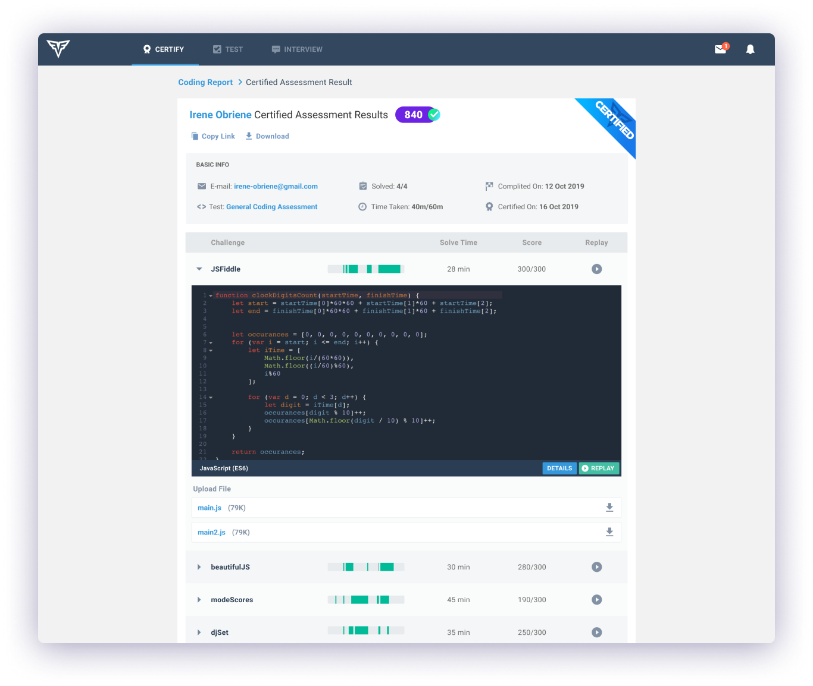This screenshot has width=813, height=686.
Task: Click the modeScores 190/300 score
Action: [x=531, y=600]
